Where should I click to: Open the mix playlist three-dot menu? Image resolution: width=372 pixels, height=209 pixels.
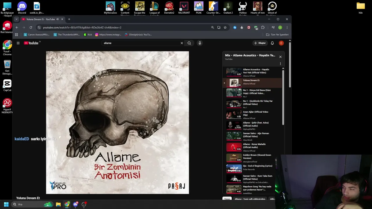click(280, 64)
